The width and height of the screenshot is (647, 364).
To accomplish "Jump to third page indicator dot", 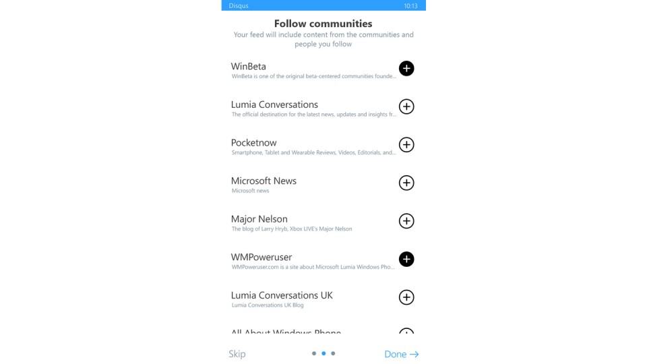I will (333, 353).
